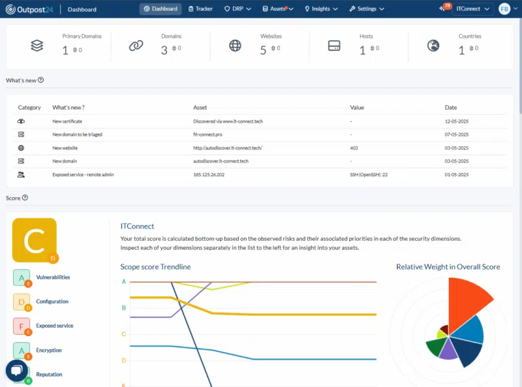Viewport: 522px width, 387px height.
Task: Select the Exposed service - remote admin row
Action: click(83, 175)
